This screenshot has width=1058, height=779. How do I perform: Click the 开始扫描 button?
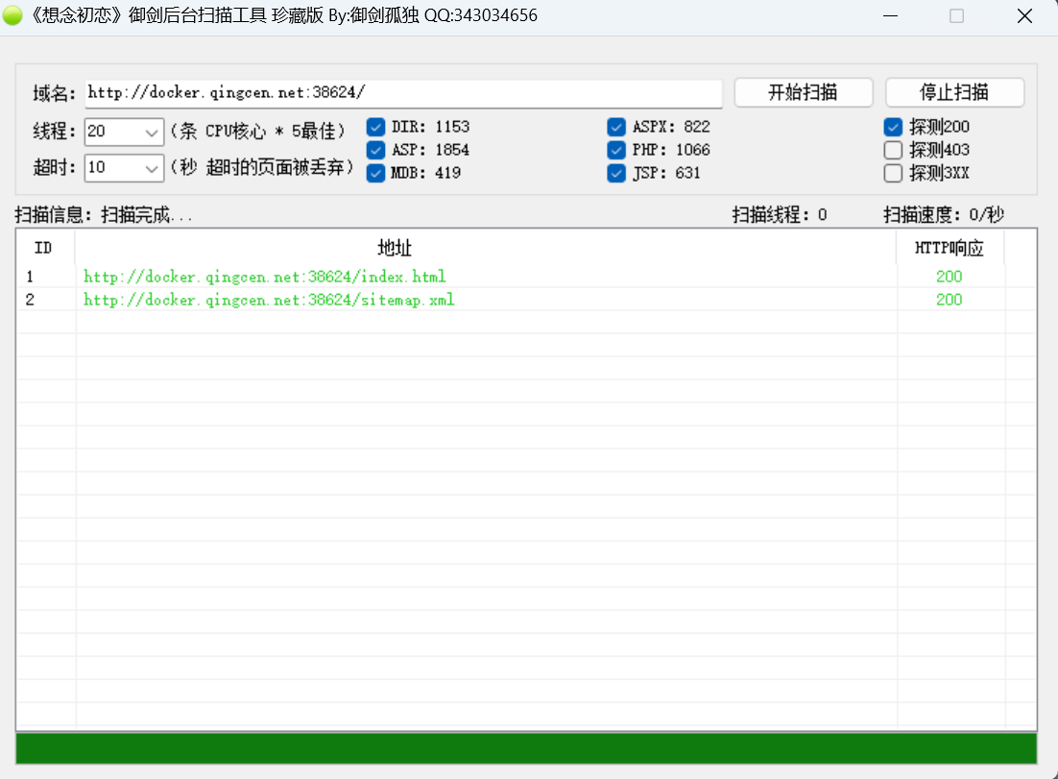click(x=803, y=92)
